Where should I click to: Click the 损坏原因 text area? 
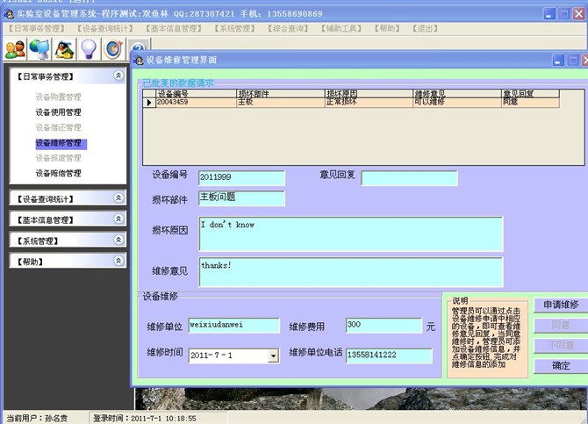click(x=351, y=234)
